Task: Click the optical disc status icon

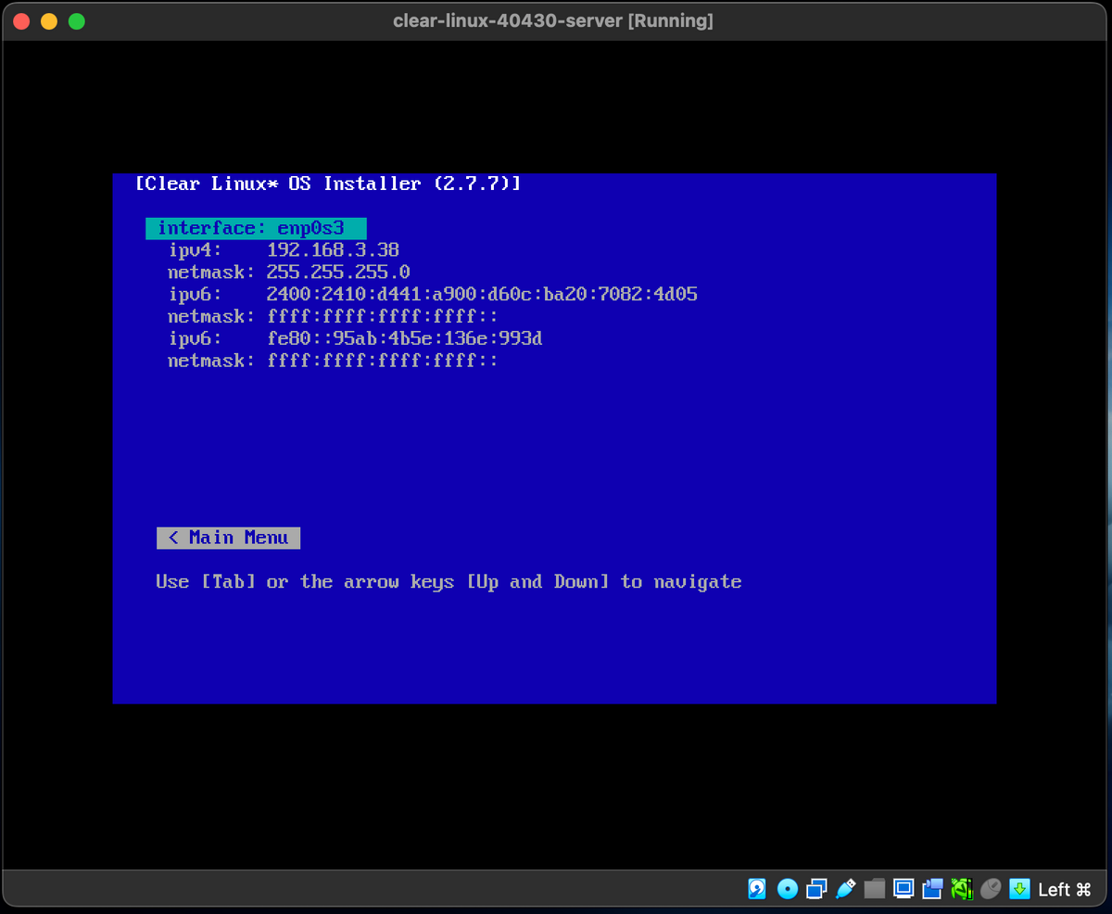Action: coord(787,888)
